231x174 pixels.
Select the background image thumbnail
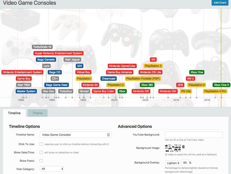coord(173,148)
